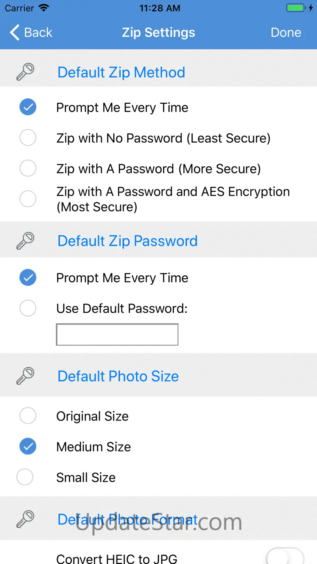The image size is (317, 564).
Task: Choose Small Size photo option
Action: click(25, 477)
